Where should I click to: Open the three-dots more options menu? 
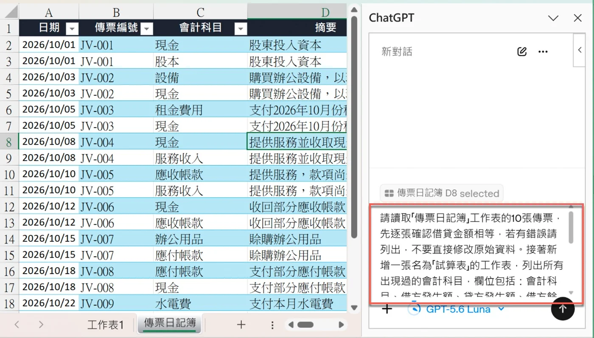[x=543, y=52]
